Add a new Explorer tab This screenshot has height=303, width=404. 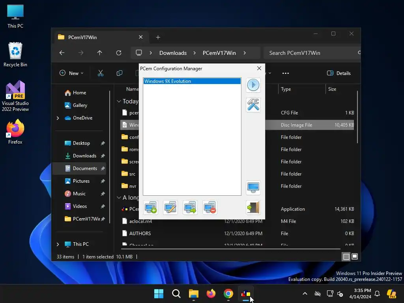(x=158, y=37)
